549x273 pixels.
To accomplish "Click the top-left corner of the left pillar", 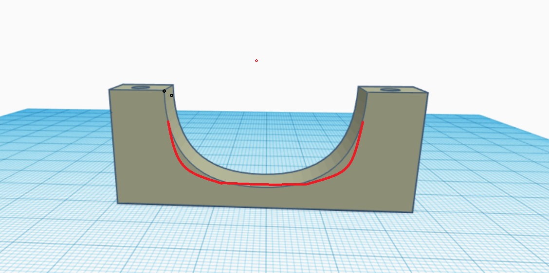I will pyautogui.click(x=110, y=90).
